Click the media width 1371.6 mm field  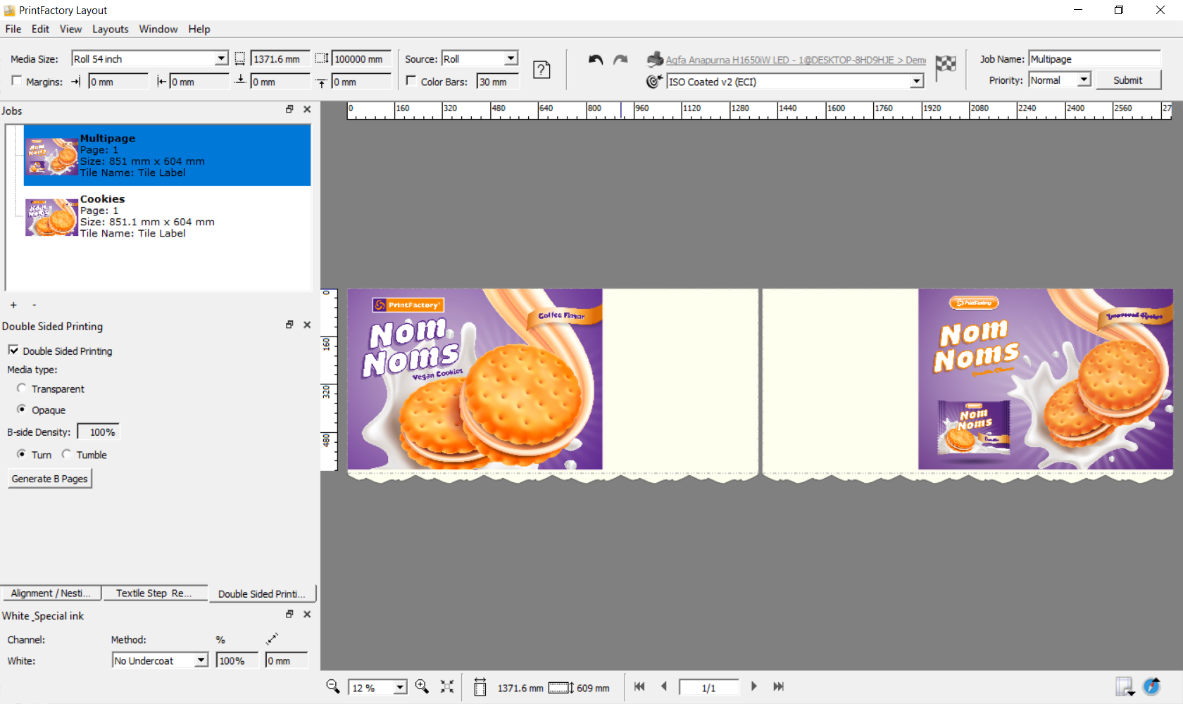280,59
